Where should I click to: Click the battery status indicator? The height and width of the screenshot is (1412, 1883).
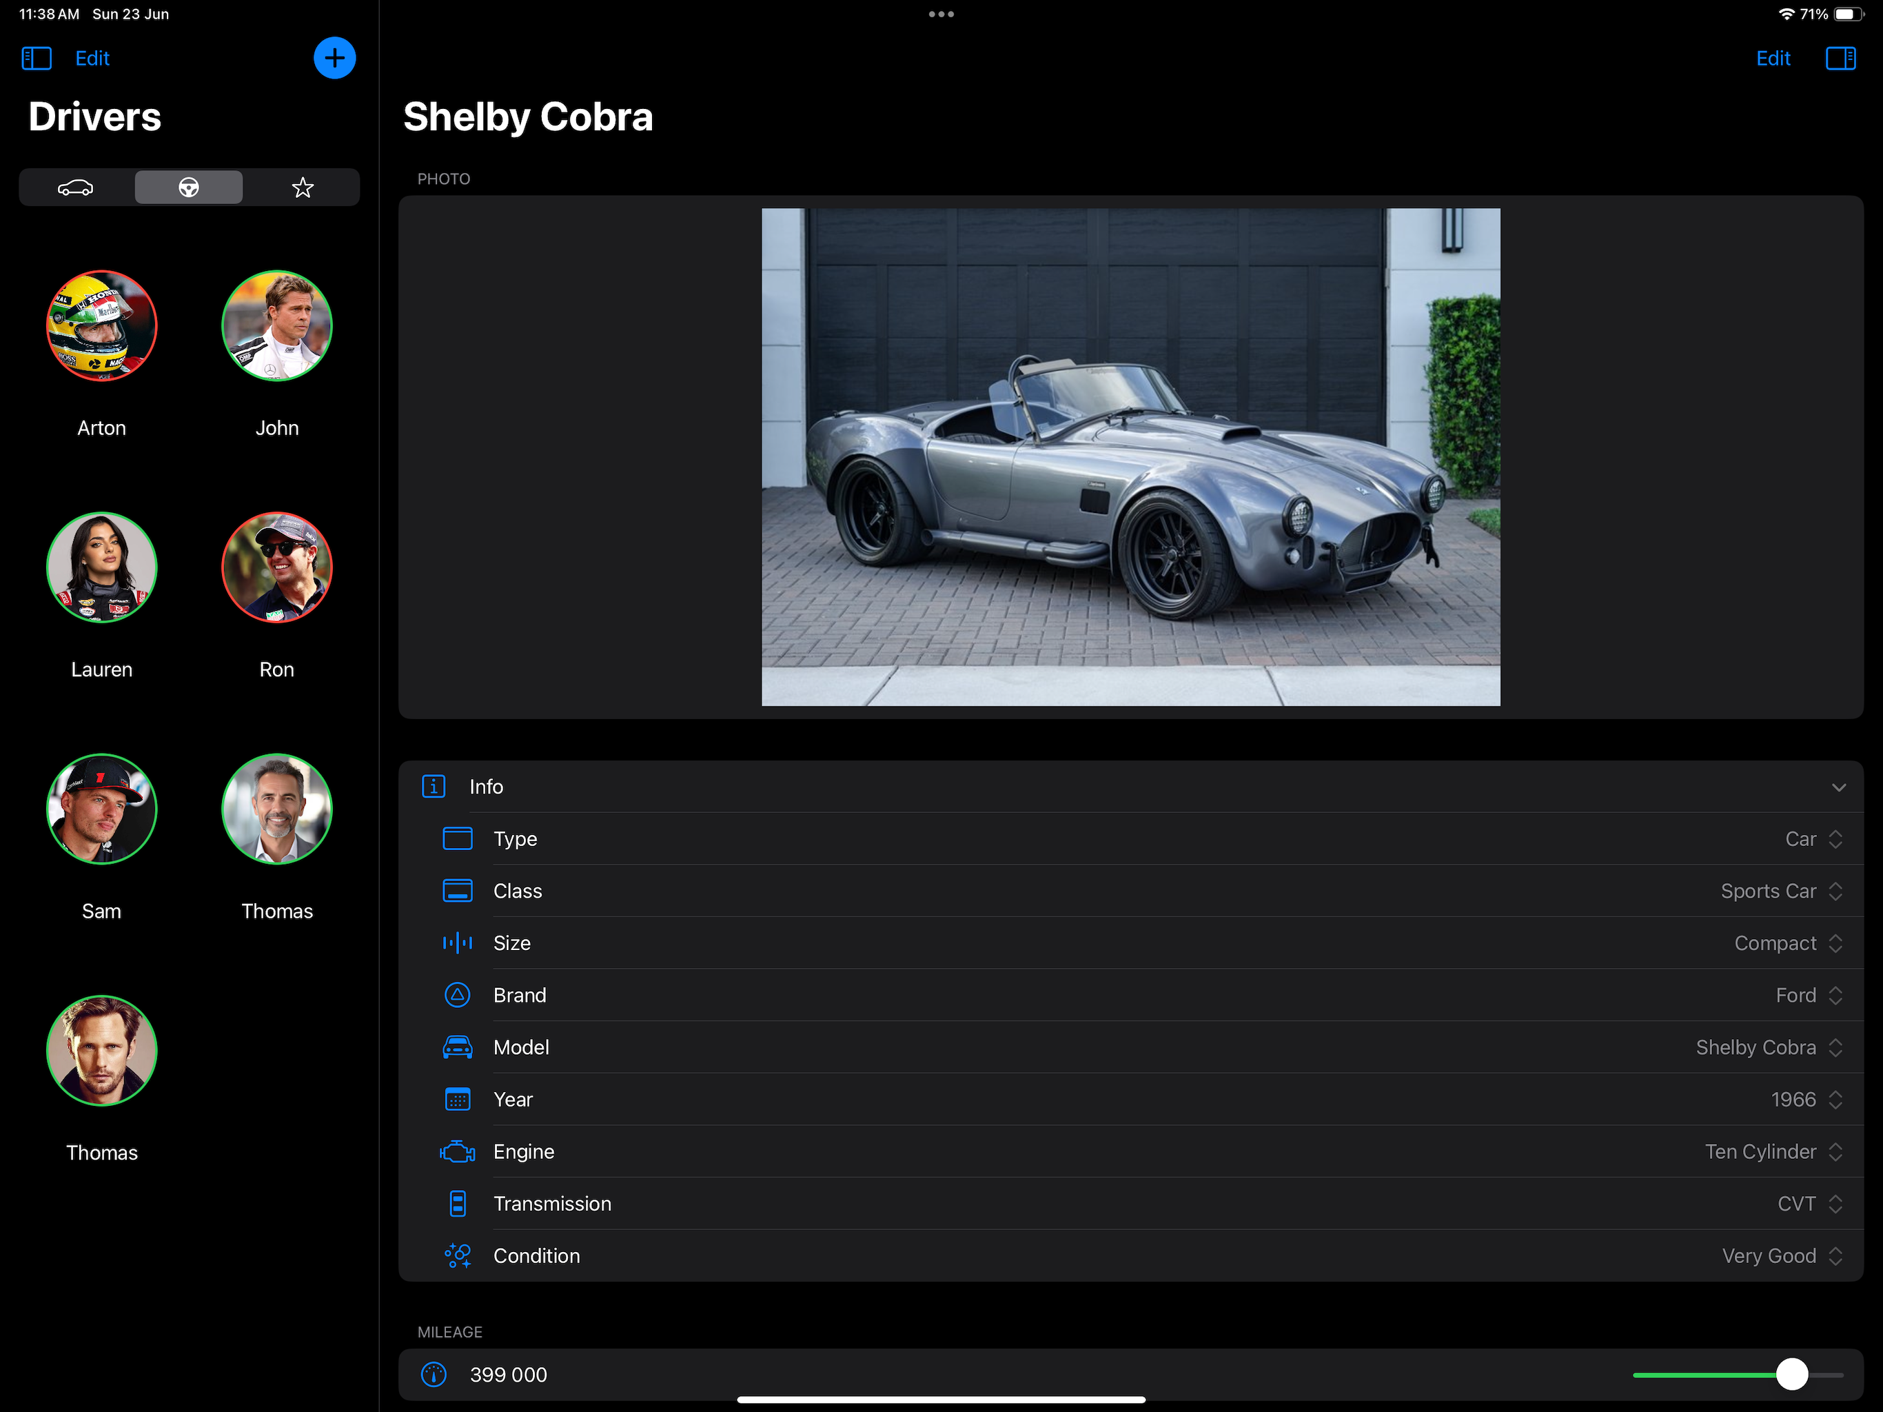point(1848,14)
